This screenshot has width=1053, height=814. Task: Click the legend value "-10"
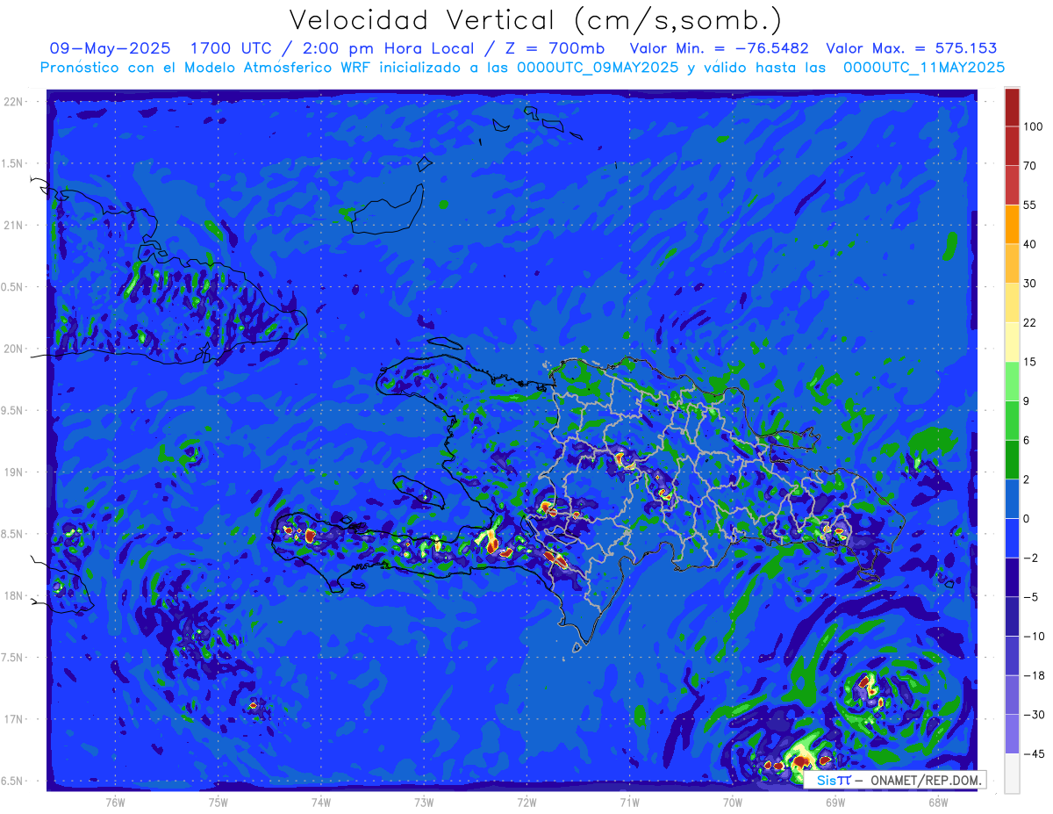[x=1033, y=636]
